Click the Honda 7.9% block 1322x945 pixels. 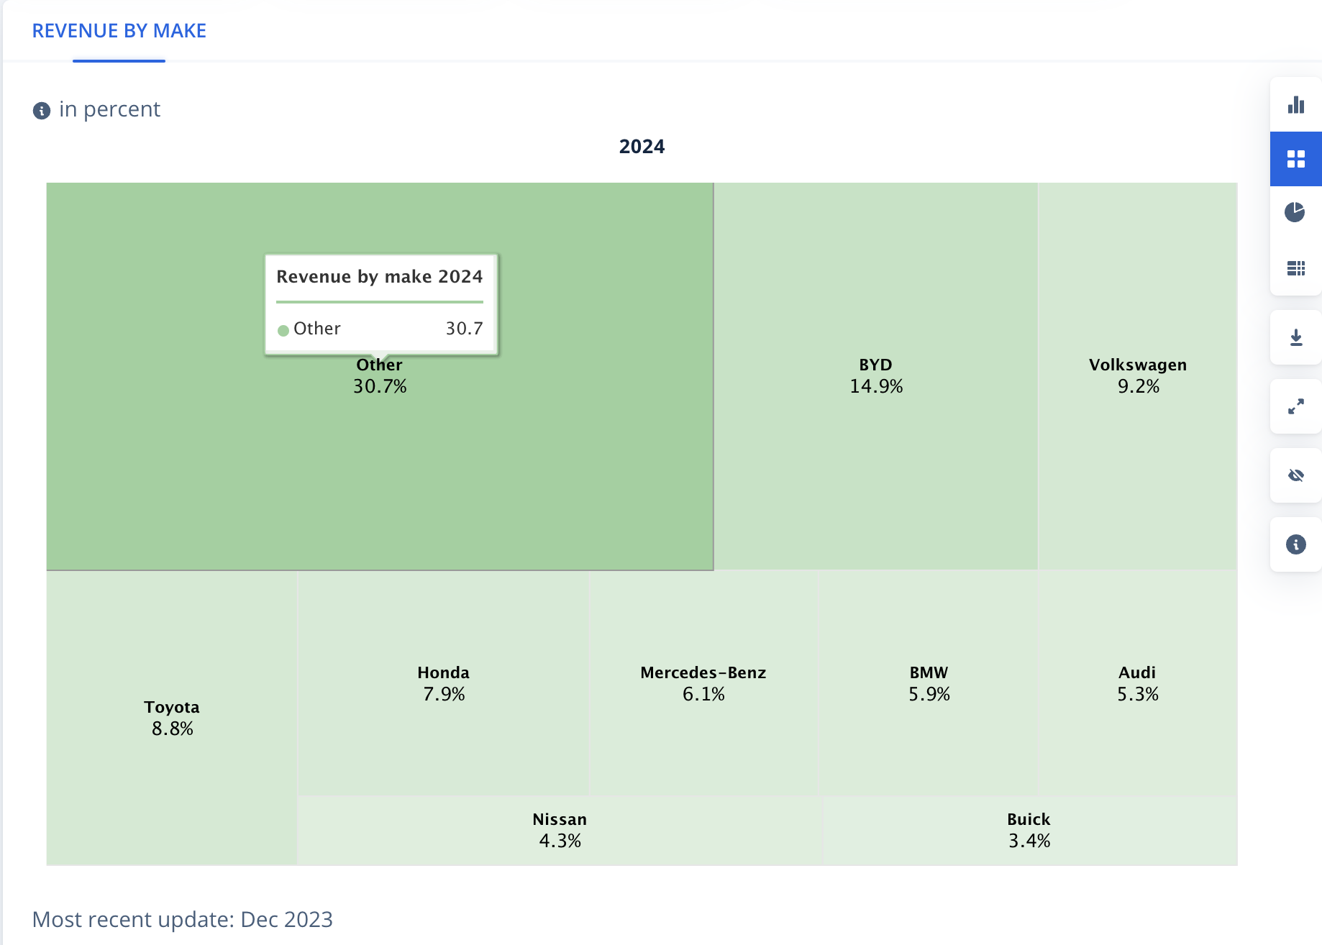coord(444,683)
